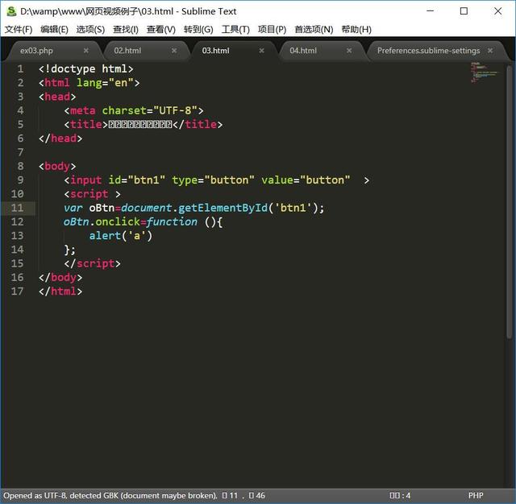The width and height of the screenshot is (516, 504).
Task: Close the 04.html tab
Action: (x=349, y=51)
